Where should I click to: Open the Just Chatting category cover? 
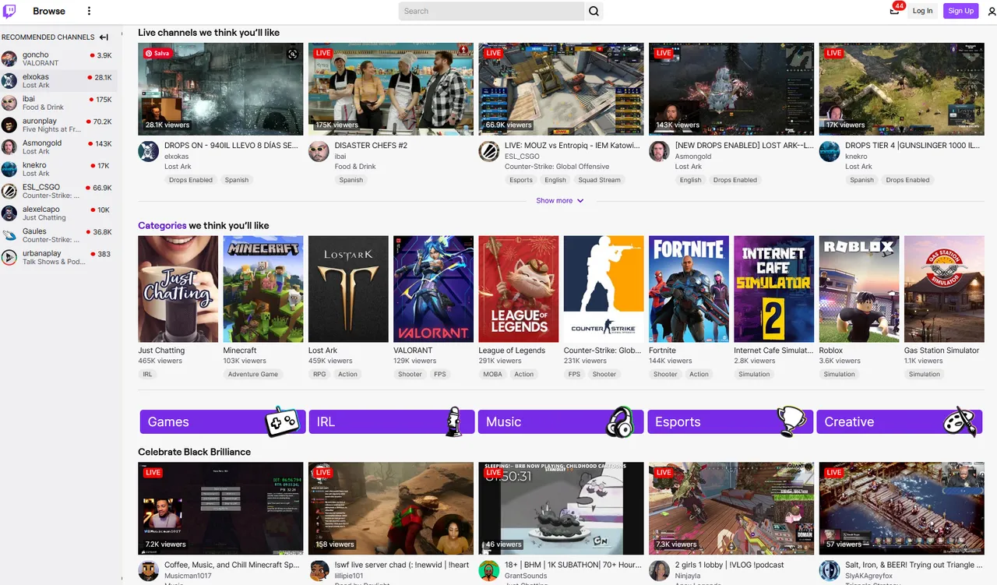178,289
